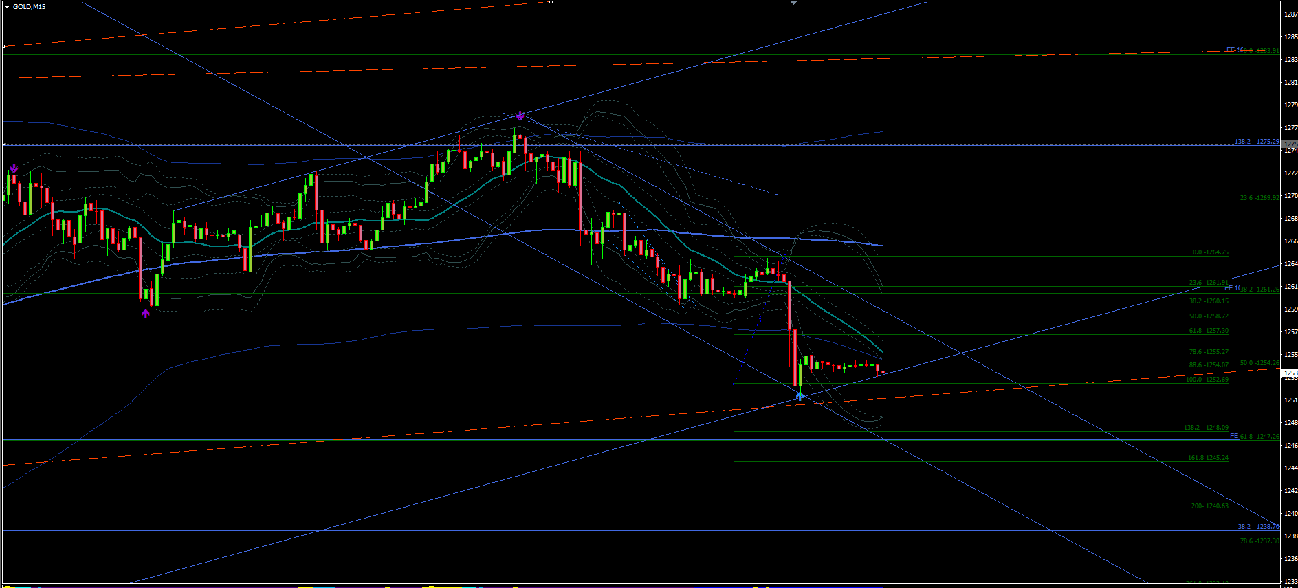The width and height of the screenshot is (1298, 588).
Task: Click the purple down arrow above the first candle
Action: (x=14, y=168)
